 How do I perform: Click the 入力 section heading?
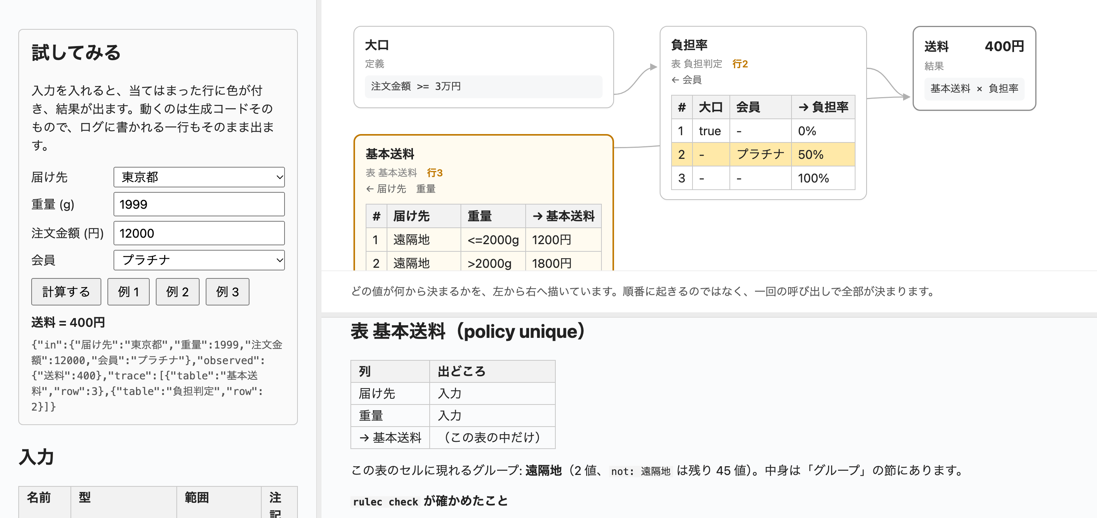click(37, 457)
